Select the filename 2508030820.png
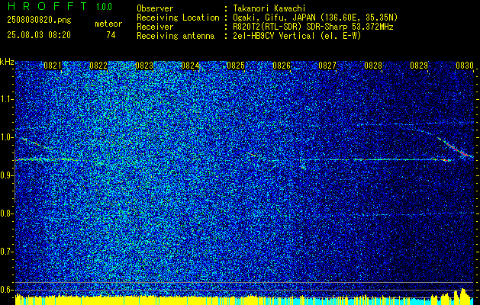 [39, 21]
